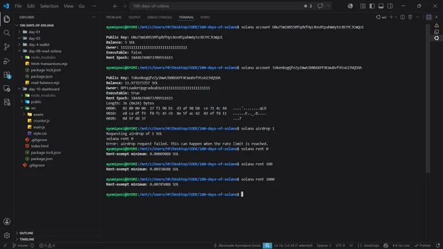Open the new terminal plus button
This screenshot has height=249, width=443.
coord(392,17)
